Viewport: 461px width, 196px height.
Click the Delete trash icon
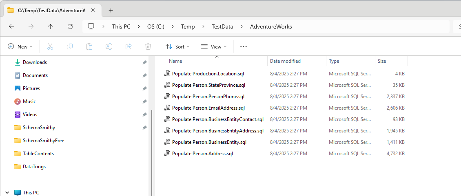(x=148, y=46)
